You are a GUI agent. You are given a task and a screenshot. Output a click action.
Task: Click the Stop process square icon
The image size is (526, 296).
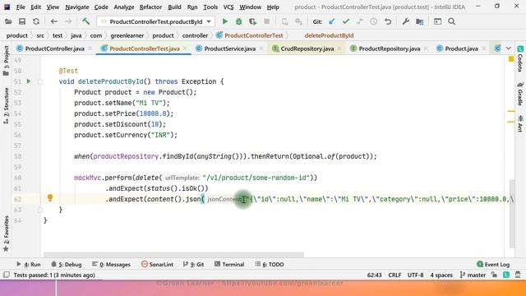click(x=266, y=22)
